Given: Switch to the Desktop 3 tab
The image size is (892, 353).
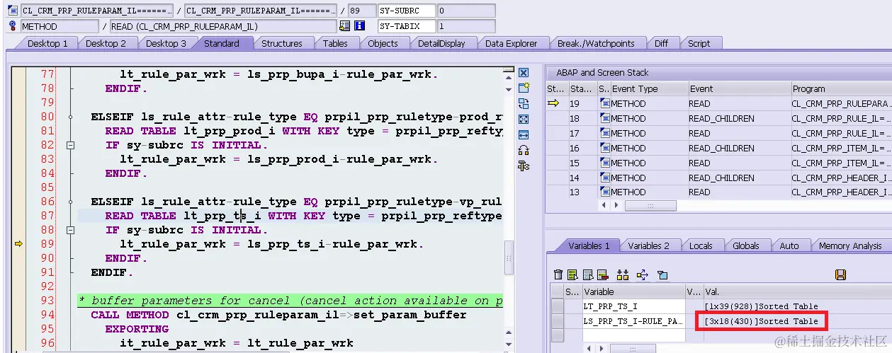Looking at the screenshot, I should coord(166,43).
